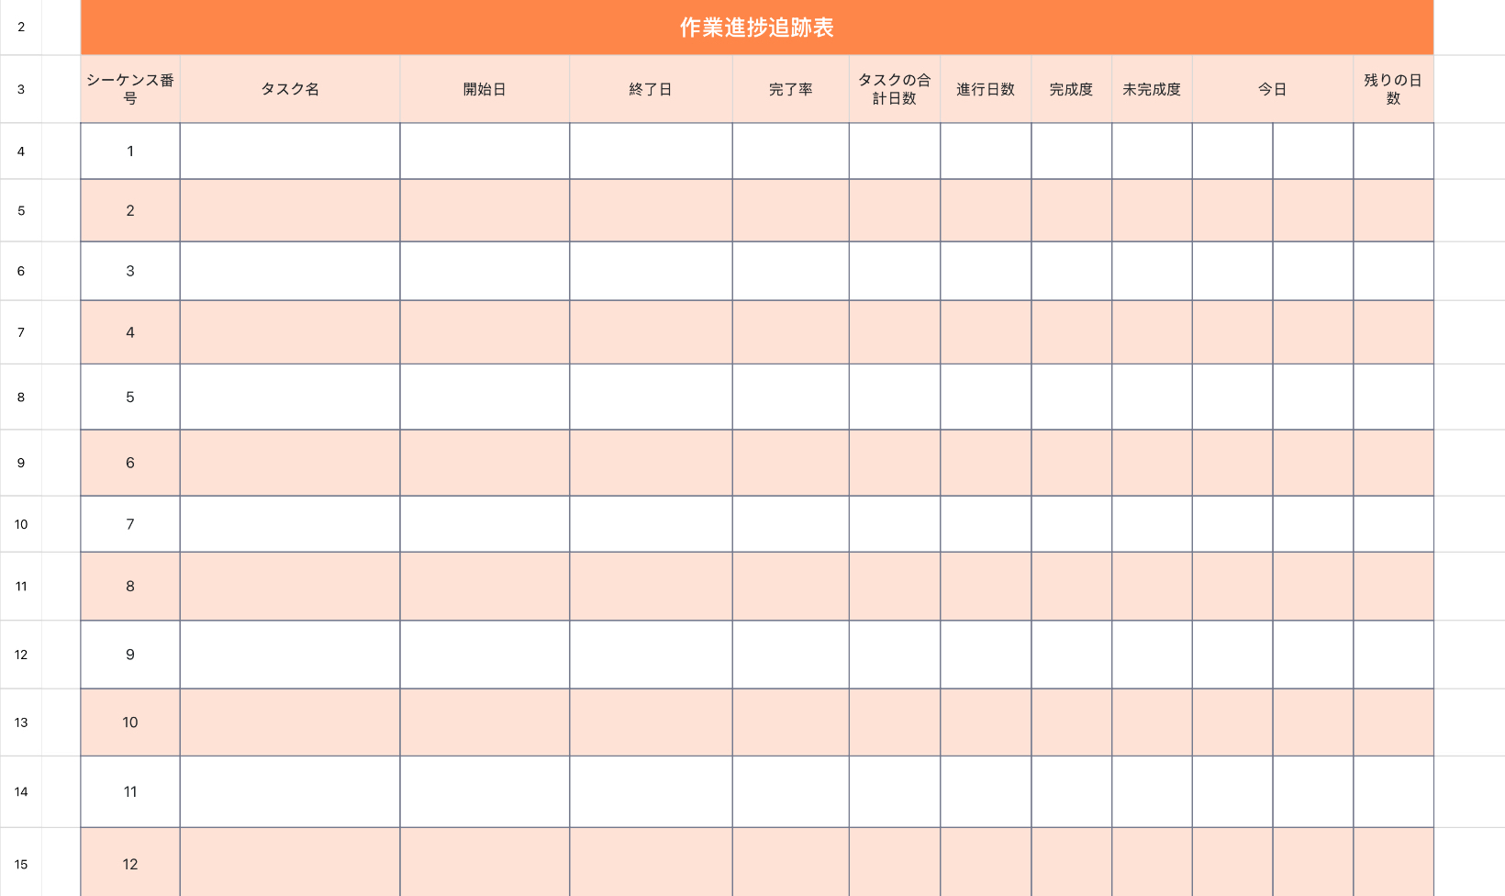Select spreadsheet row header 10
The image size is (1505, 896).
click(x=20, y=524)
